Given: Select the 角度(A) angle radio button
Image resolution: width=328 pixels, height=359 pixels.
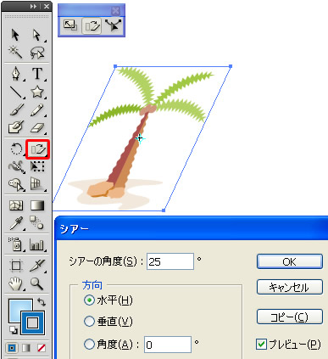Looking at the screenshot, I should 89,345.
